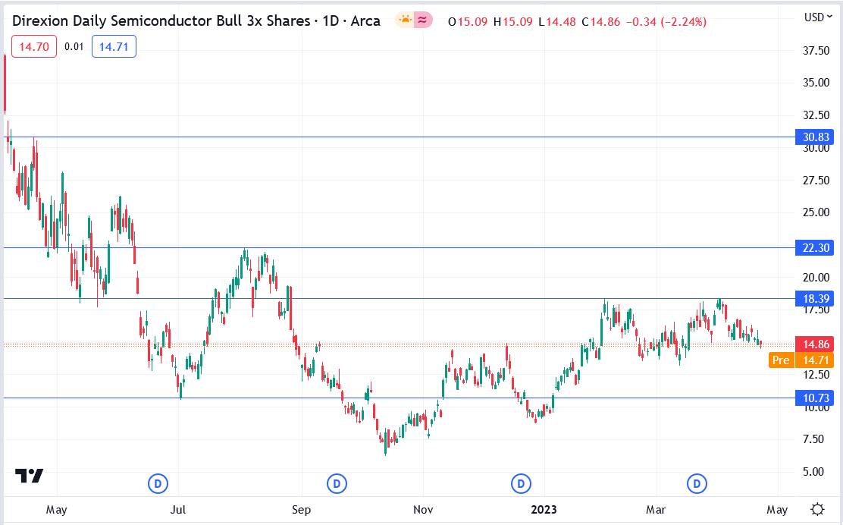
Task: Click the 20.00 price scale value
Action: (816, 278)
